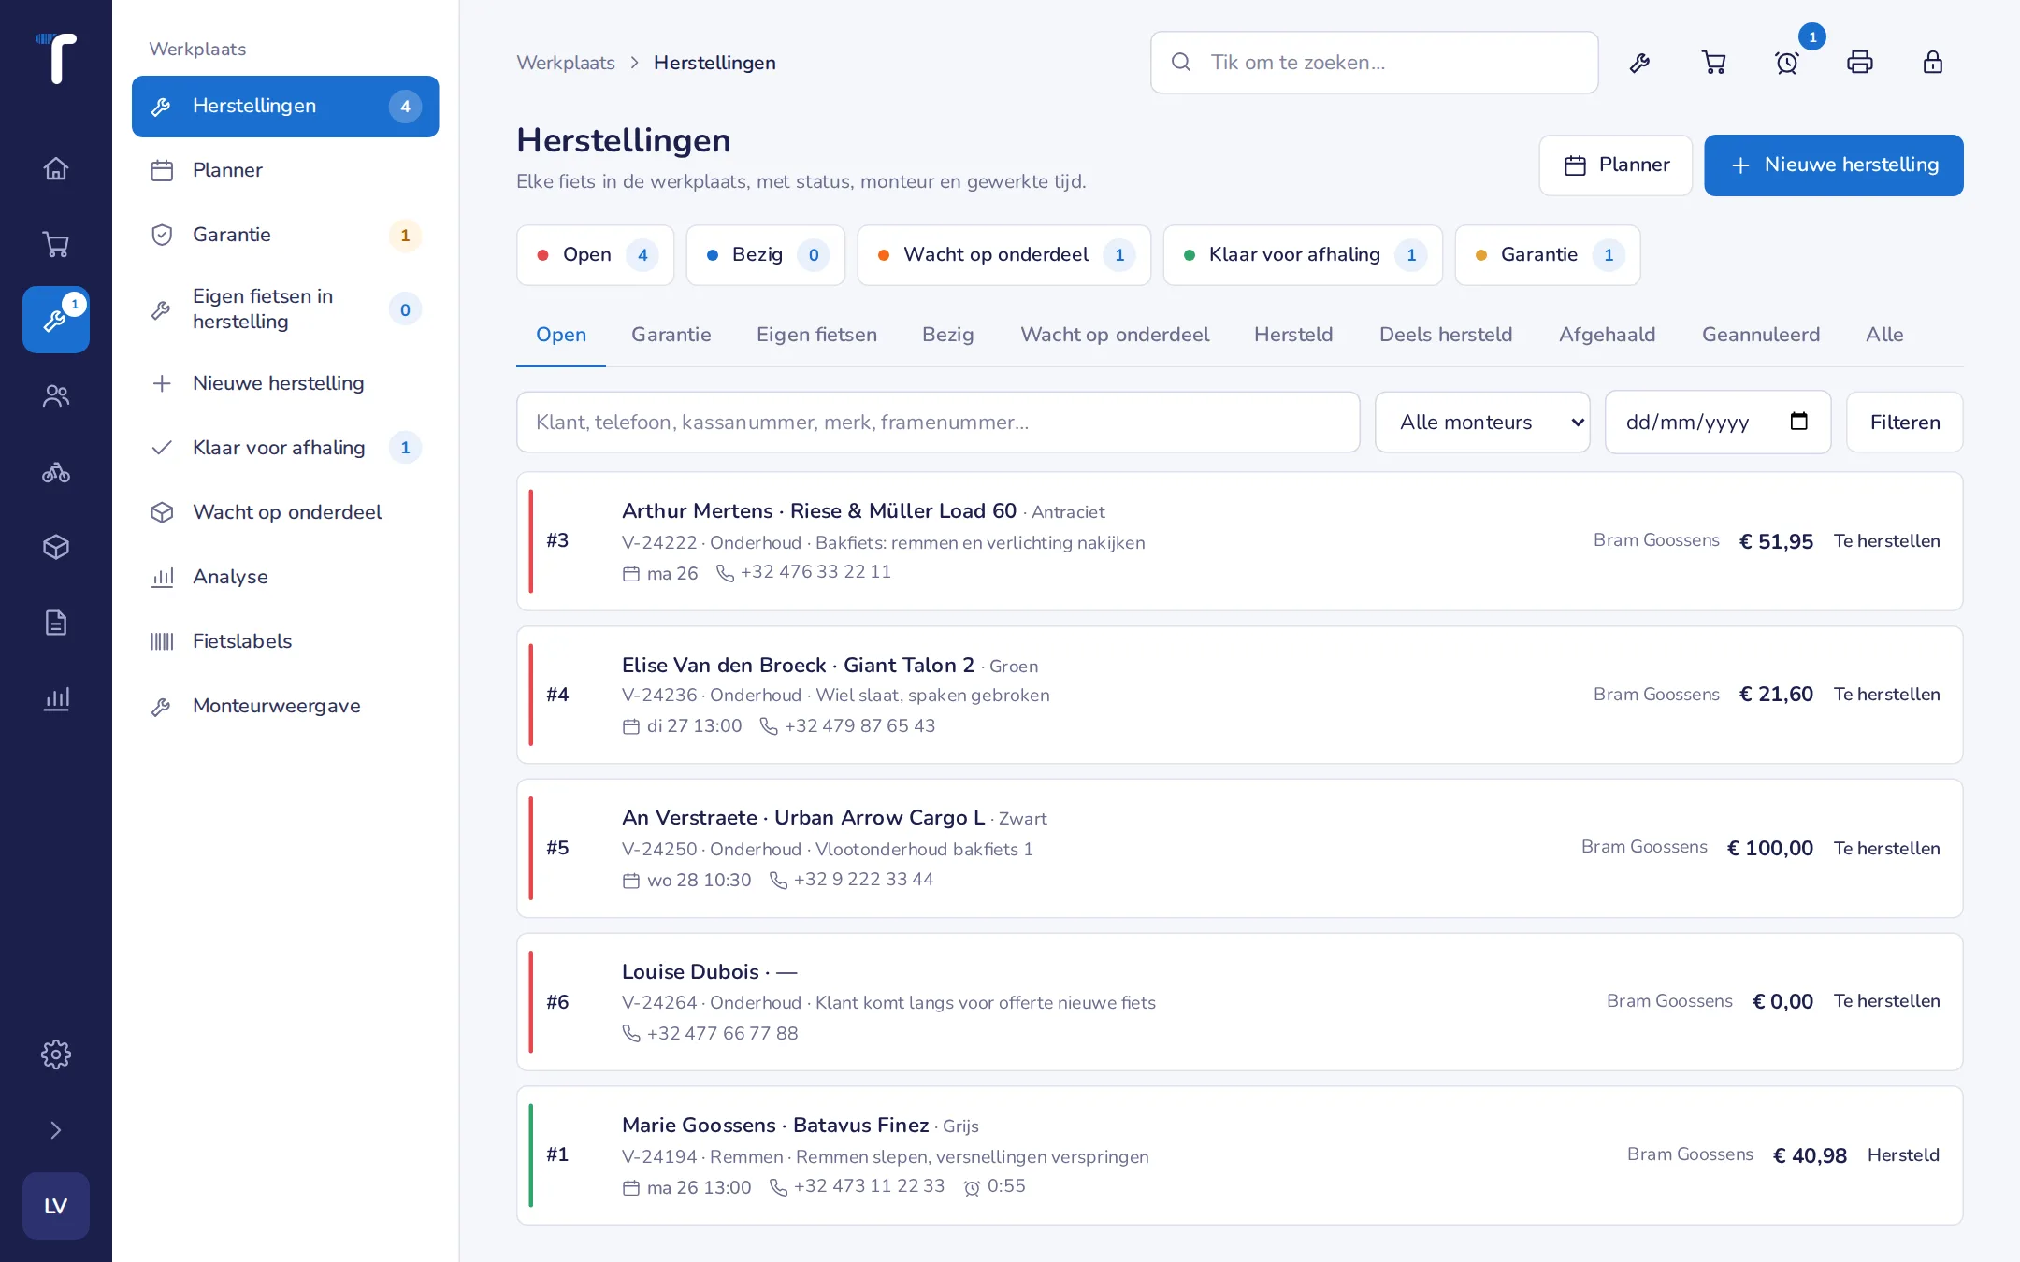Expand the sidebar with the chevron arrow
This screenshot has height=1262, width=2020.
[x=56, y=1130]
